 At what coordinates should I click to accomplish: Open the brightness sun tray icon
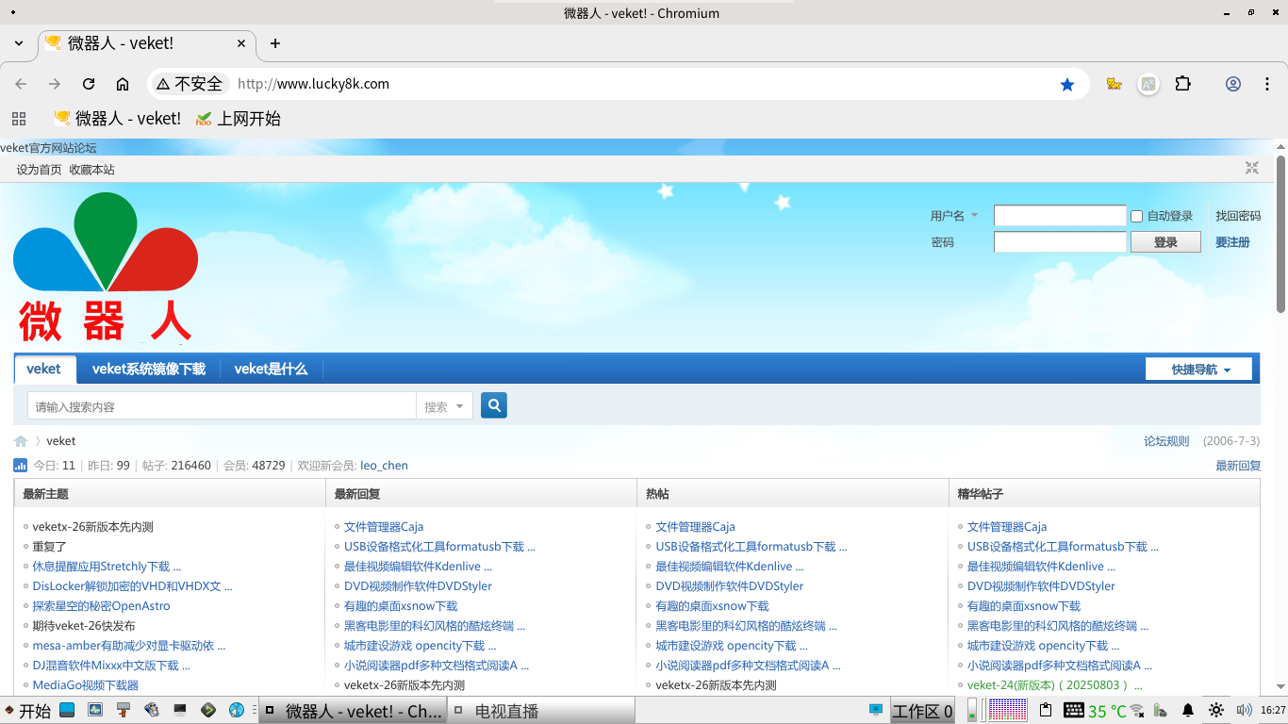click(1216, 710)
